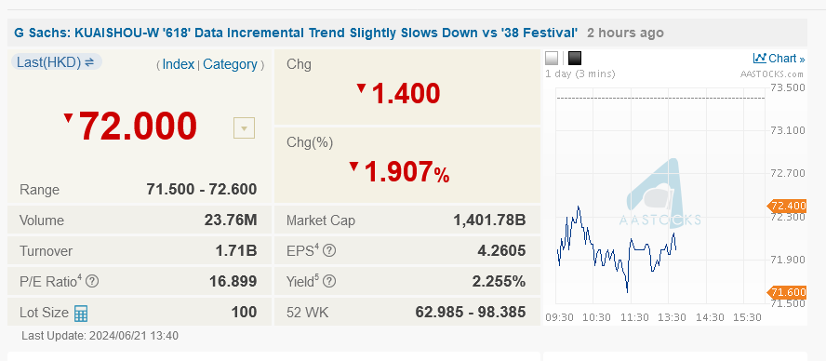Click the 1 day intraday price chart

click(660, 195)
